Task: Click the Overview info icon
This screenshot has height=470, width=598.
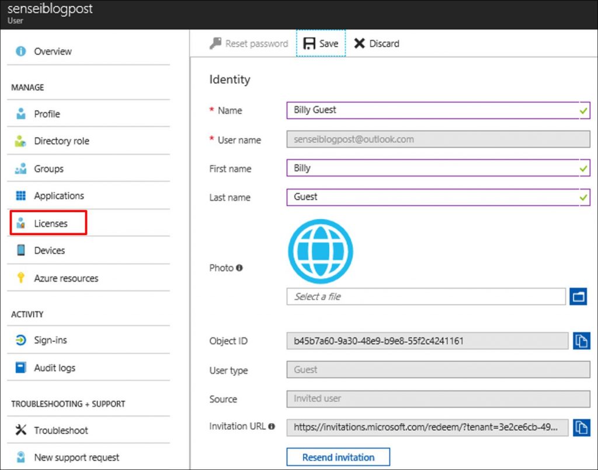Action: pyautogui.click(x=20, y=51)
